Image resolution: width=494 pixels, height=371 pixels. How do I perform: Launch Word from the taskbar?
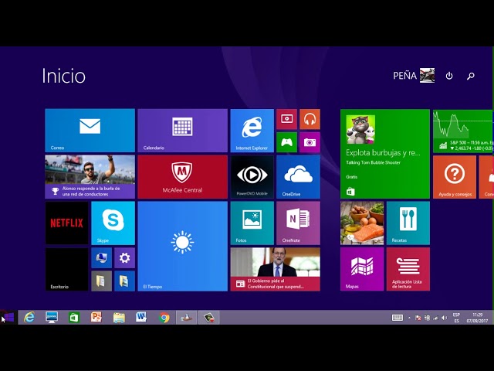141,317
